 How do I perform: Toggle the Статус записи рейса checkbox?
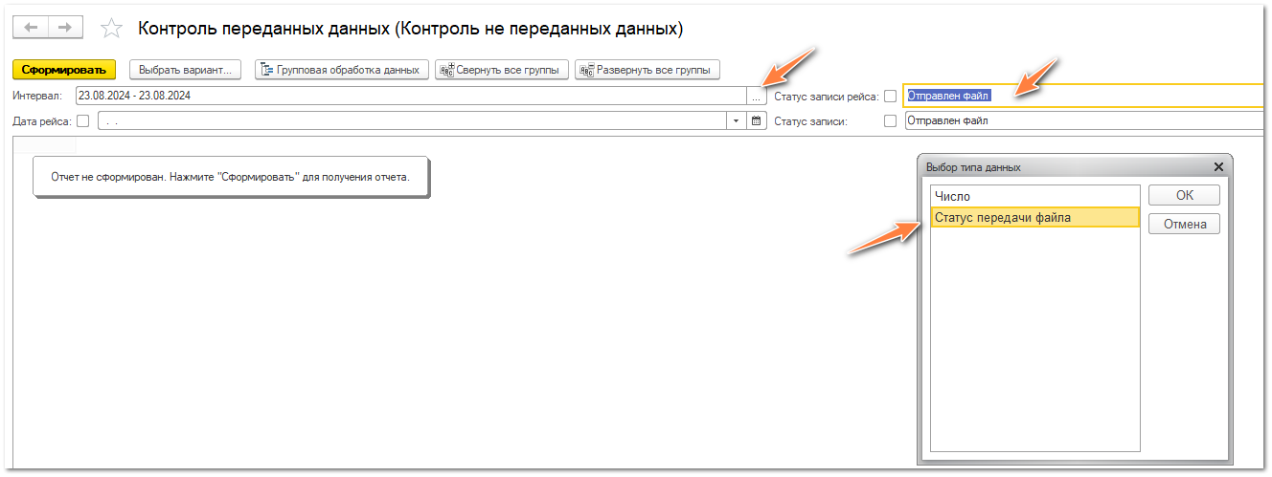coord(891,96)
